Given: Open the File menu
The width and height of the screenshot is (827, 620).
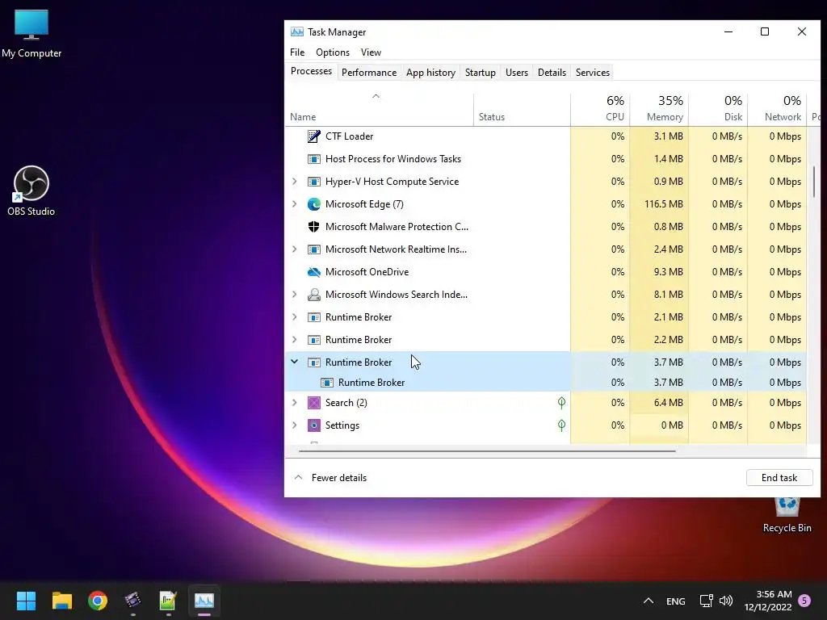Looking at the screenshot, I should [297, 52].
